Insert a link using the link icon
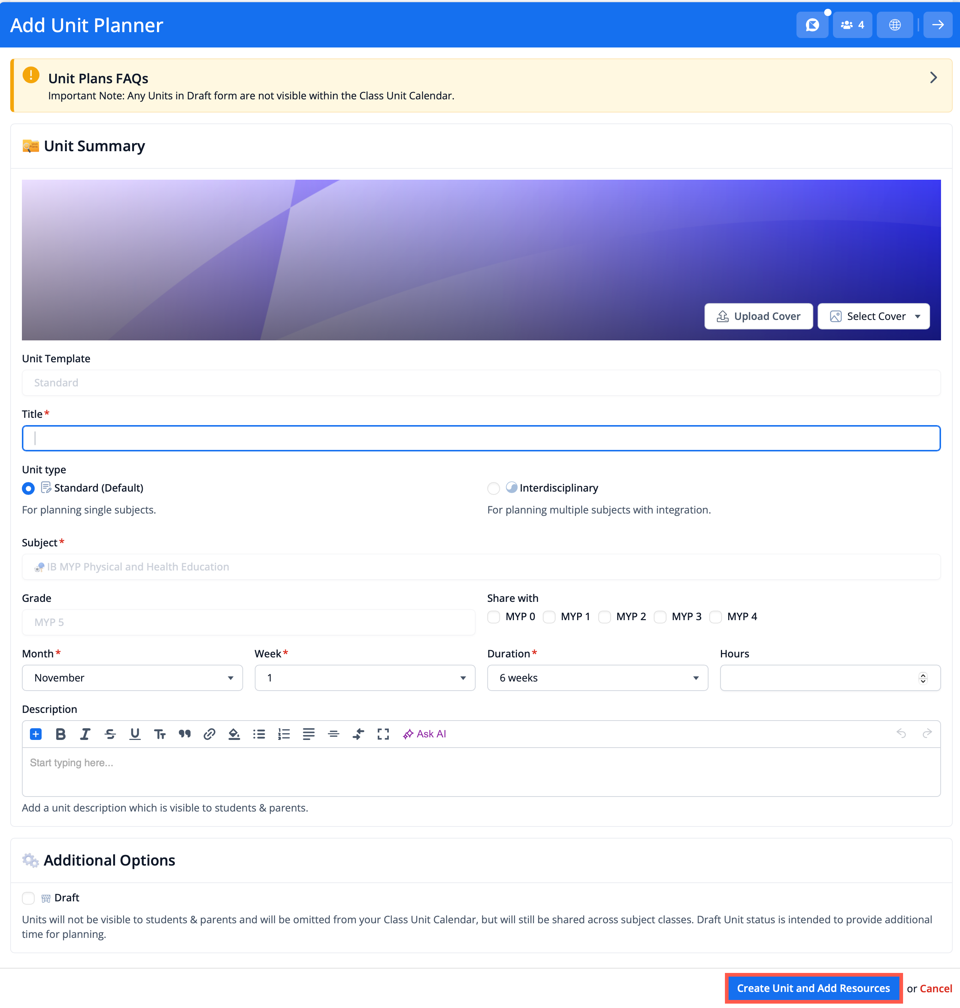Viewport: 960px width, 1008px height. (209, 734)
